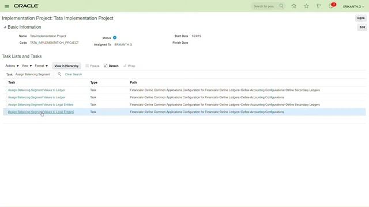This screenshot has height=207, width=369.
Task: Click the Oracle logo
Action: (26, 6)
